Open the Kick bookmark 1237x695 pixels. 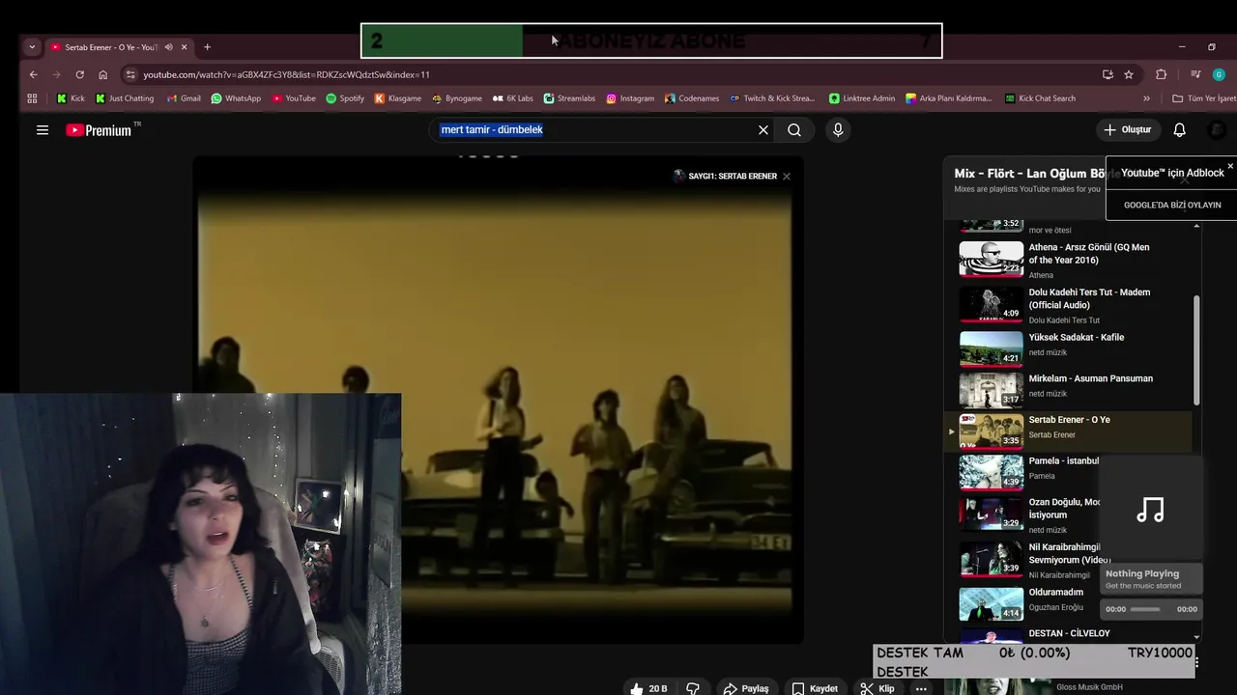71,98
